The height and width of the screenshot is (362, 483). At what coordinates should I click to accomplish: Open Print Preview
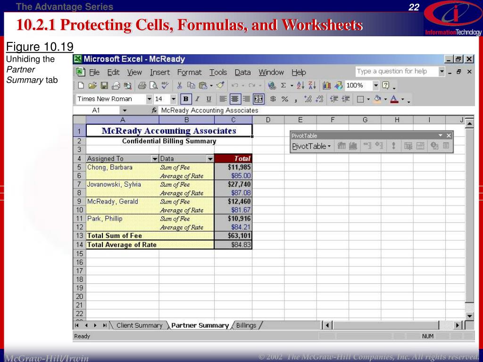pos(153,86)
